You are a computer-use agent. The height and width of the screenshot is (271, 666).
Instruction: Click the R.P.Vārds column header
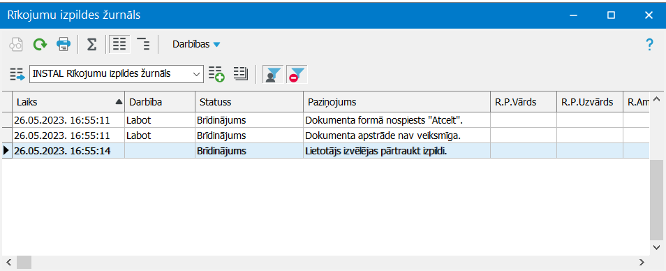click(524, 102)
